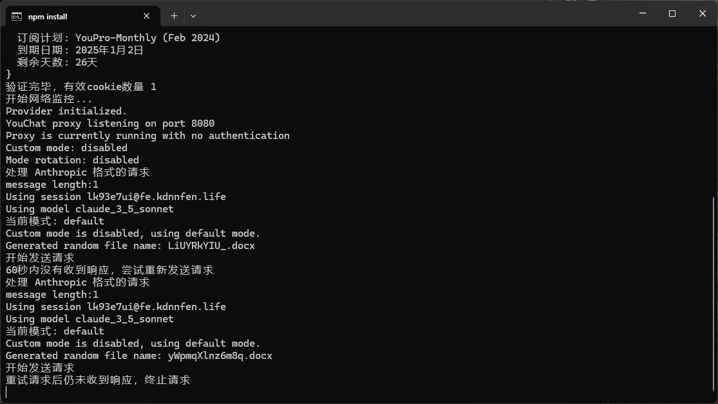
Task: Close the entire terminal window
Action: pyautogui.click(x=702, y=14)
